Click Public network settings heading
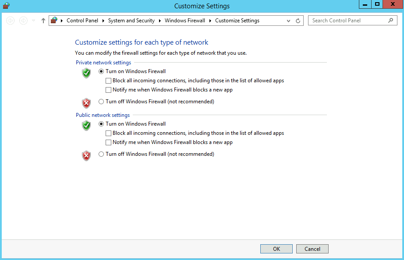The width and height of the screenshot is (404, 260). point(103,115)
